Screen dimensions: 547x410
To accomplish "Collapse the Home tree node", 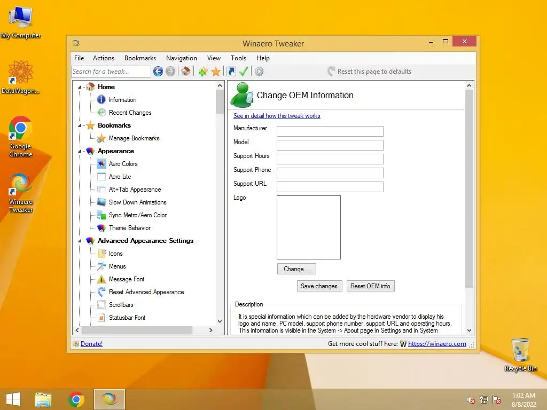I will (x=80, y=87).
